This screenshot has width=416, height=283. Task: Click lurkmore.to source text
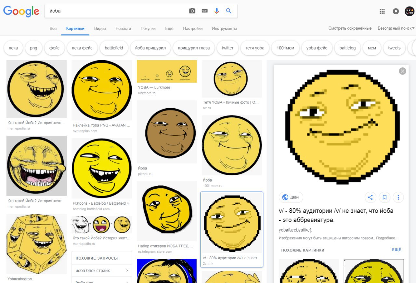[147, 93]
